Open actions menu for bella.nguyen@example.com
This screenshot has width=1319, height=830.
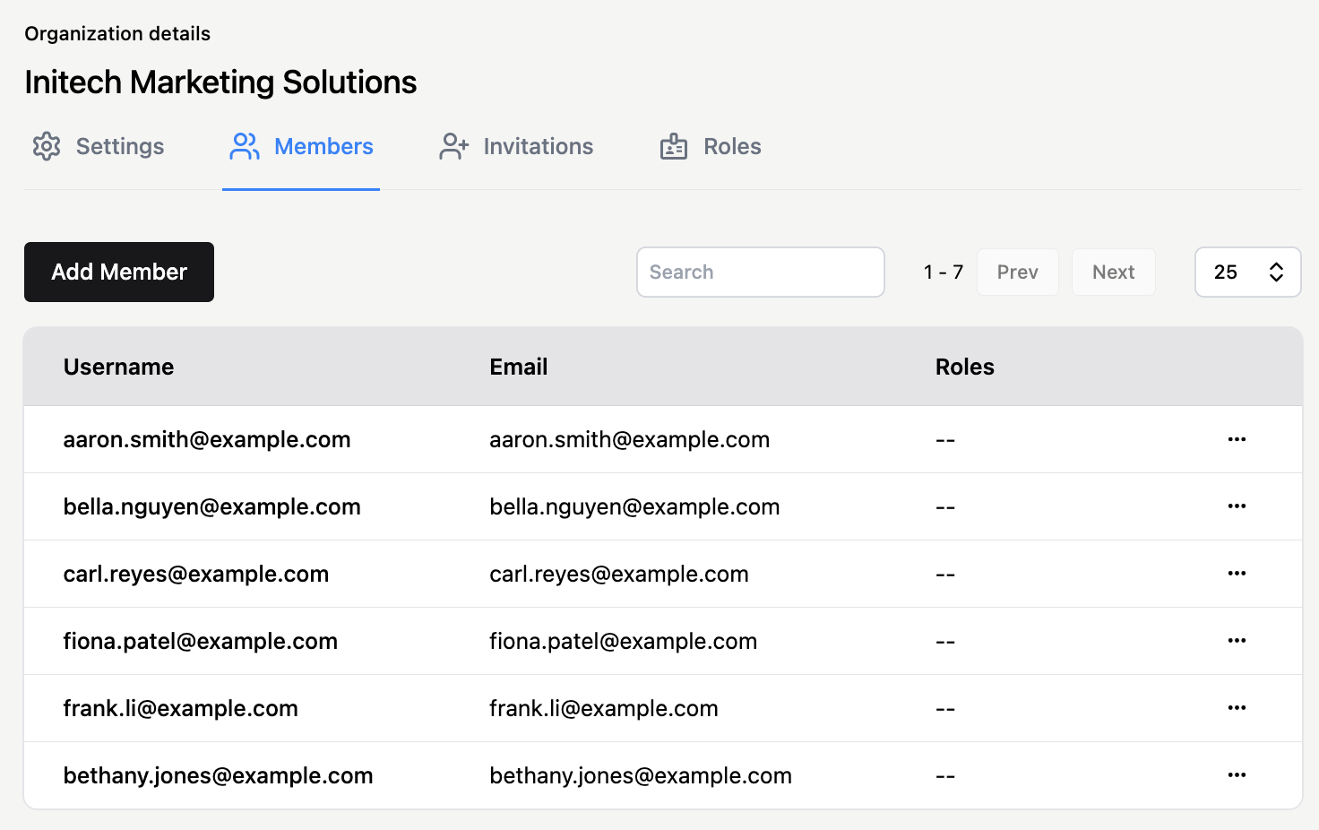(1237, 506)
